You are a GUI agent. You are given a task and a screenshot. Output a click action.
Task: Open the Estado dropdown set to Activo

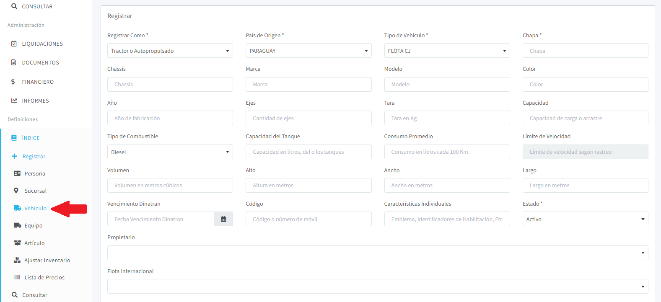(585, 219)
